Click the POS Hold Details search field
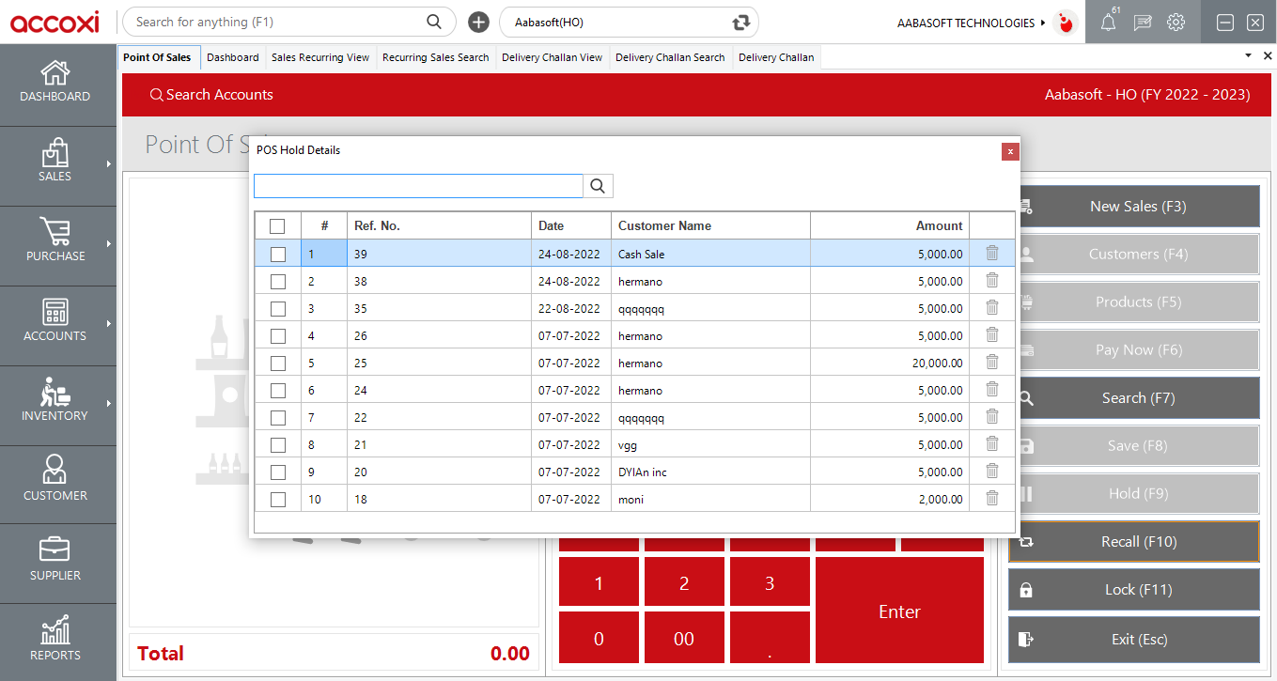Screen dimensions: 1277x681 [x=418, y=186]
